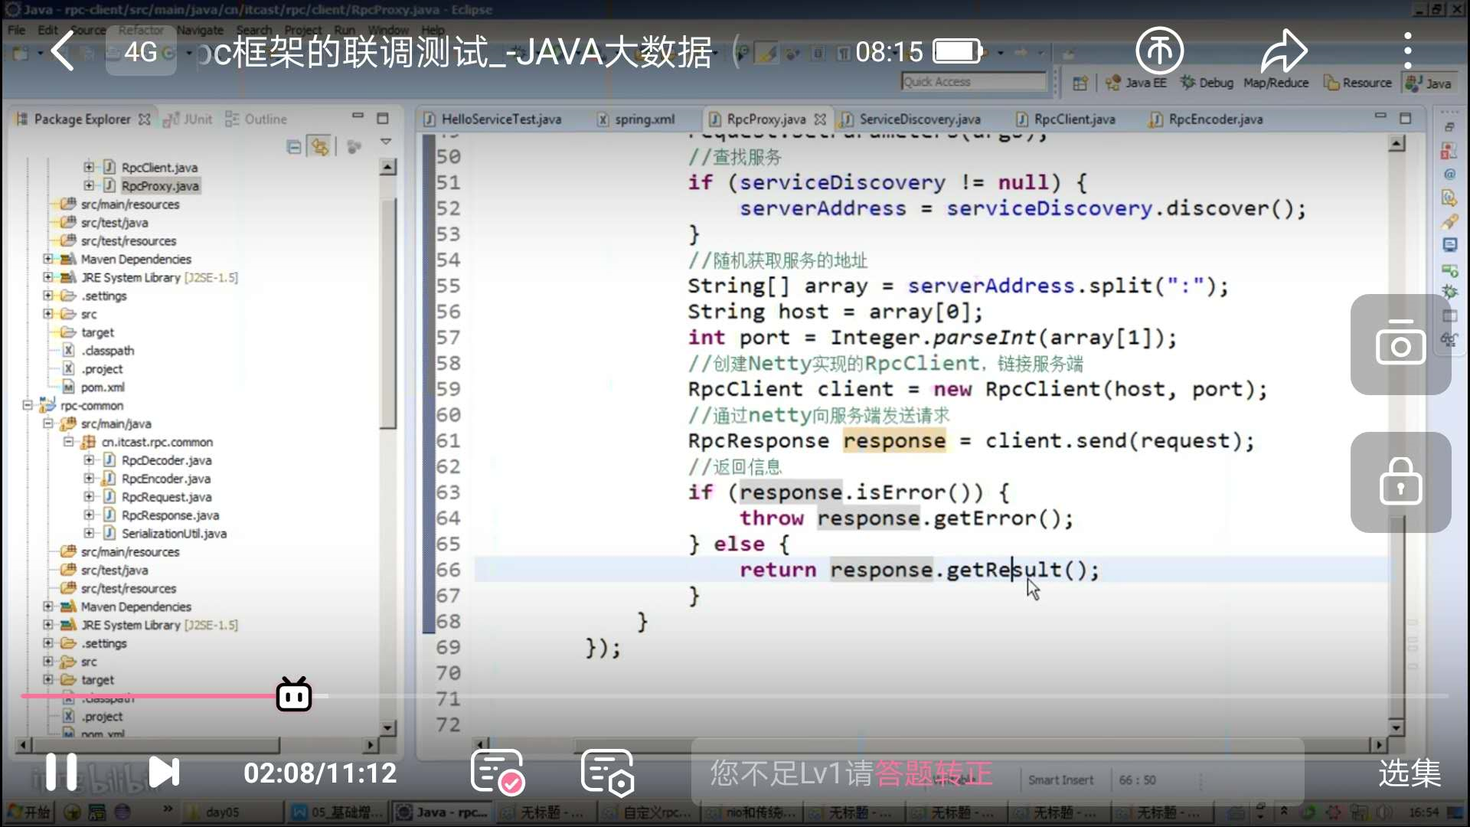Image resolution: width=1470 pixels, height=827 pixels.
Task: Open Package Explorer view menu dropdown
Action: coord(386,142)
